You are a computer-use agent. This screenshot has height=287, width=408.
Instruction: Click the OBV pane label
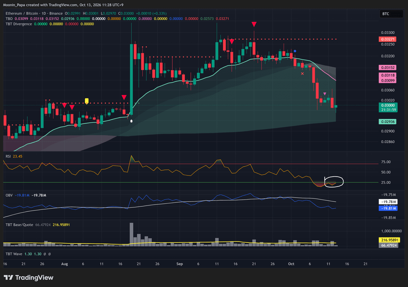[9, 195]
